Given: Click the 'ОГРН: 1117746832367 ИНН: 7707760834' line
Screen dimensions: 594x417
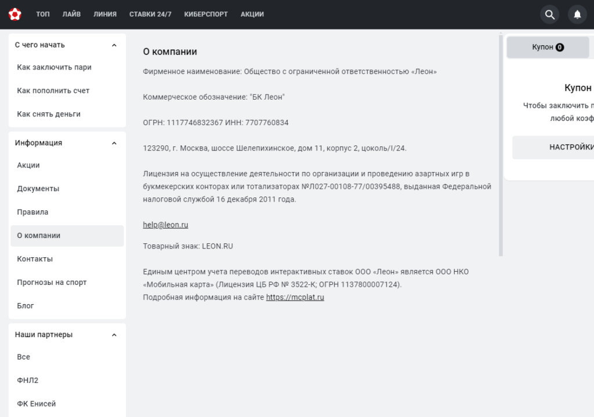Looking at the screenshot, I should (x=216, y=123).
